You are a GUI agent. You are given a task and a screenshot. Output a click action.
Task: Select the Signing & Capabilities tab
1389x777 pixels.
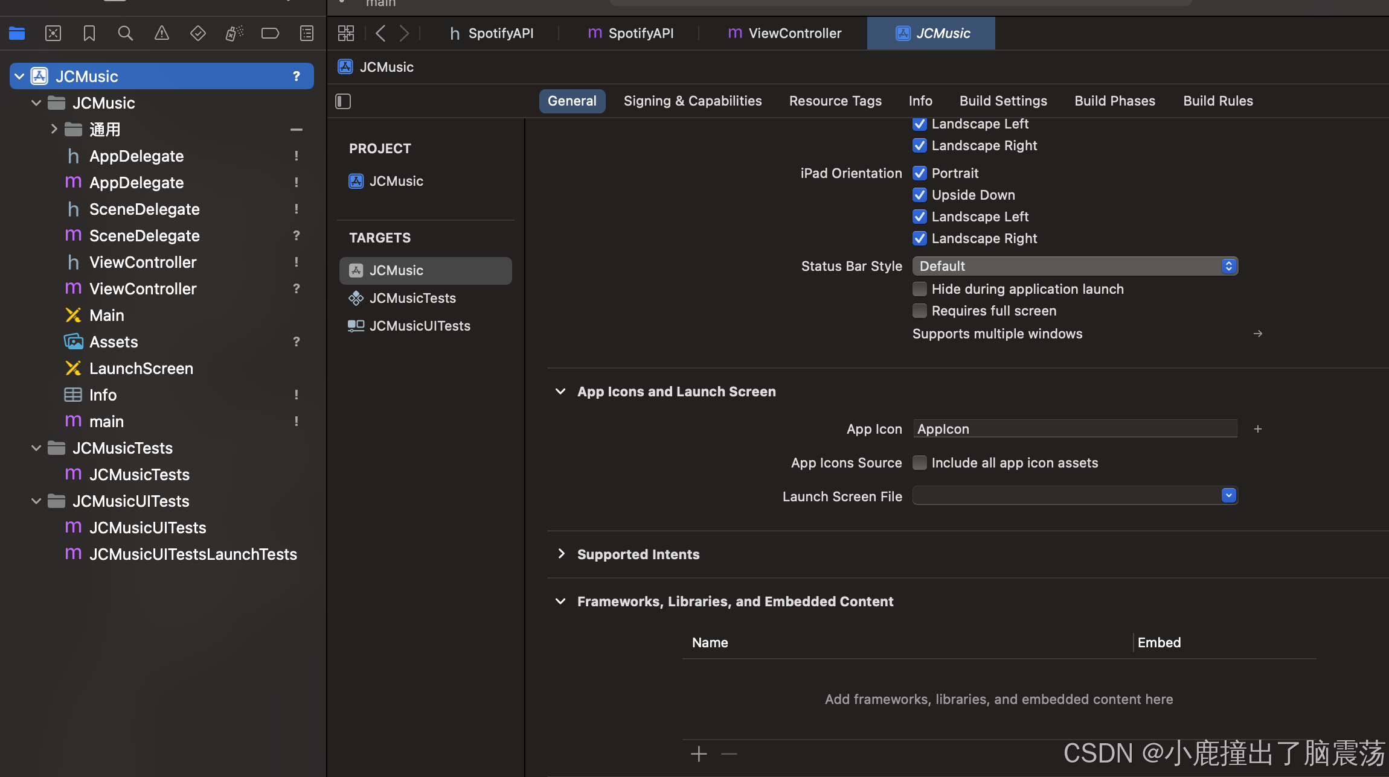tap(693, 101)
